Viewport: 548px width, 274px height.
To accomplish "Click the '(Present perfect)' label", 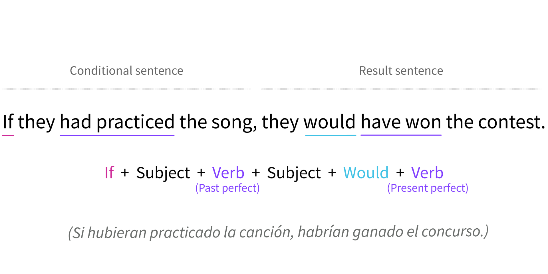I will pos(428,188).
